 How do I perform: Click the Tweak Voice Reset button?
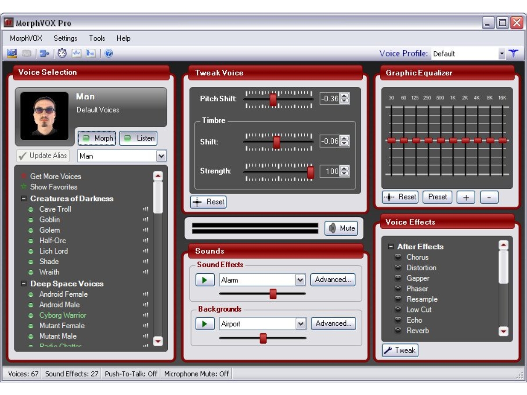pyautogui.click(x=208, y=202)
